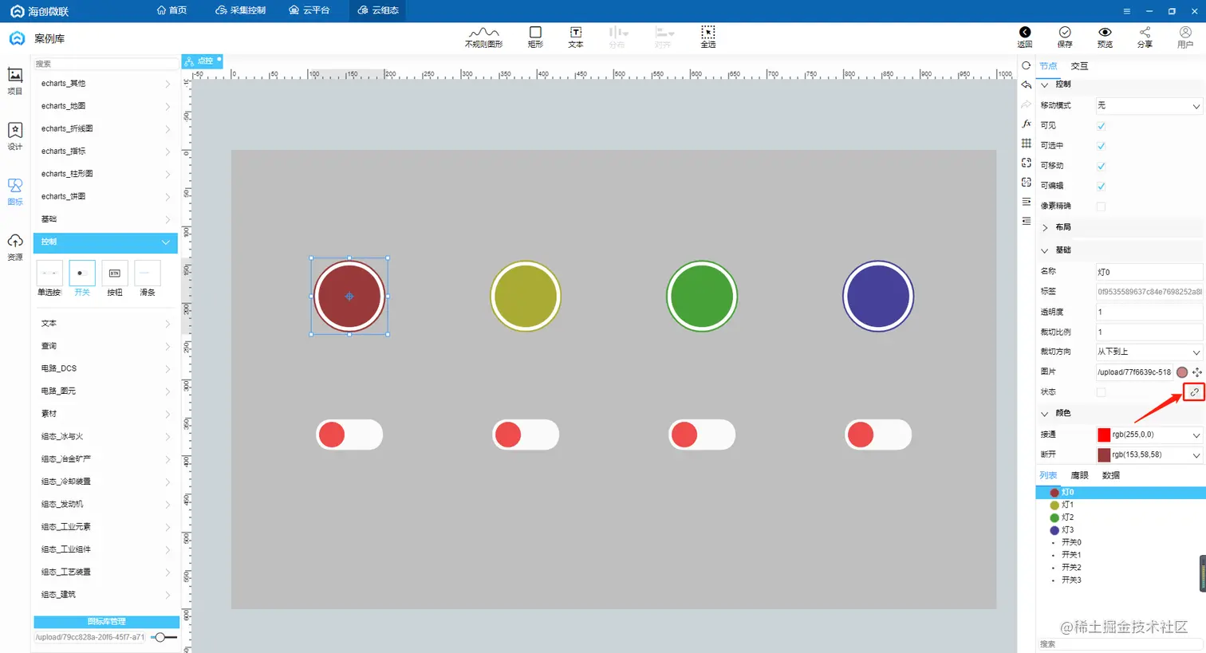1206x653 pixels.
Task: Open the 设计 sidebar panel
Action: point(15,136)
